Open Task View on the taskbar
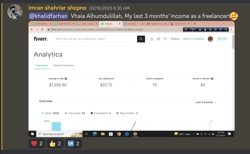250x154 pixels. [87, 134]
